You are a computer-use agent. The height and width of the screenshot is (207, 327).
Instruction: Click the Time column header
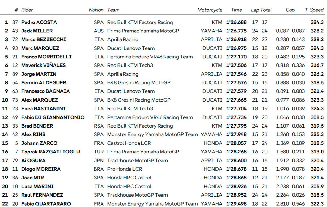click(236, 10)
